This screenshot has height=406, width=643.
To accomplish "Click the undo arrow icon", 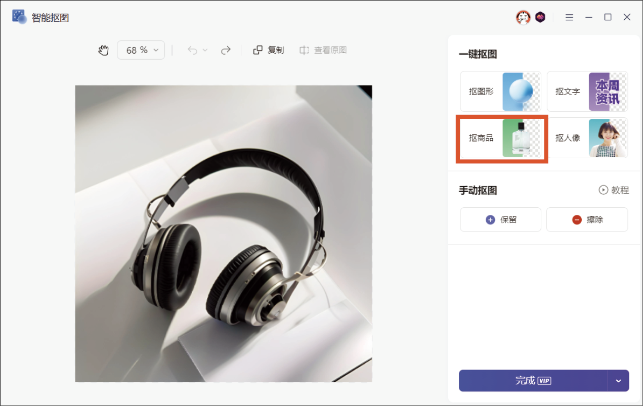I will coord(192,50).
